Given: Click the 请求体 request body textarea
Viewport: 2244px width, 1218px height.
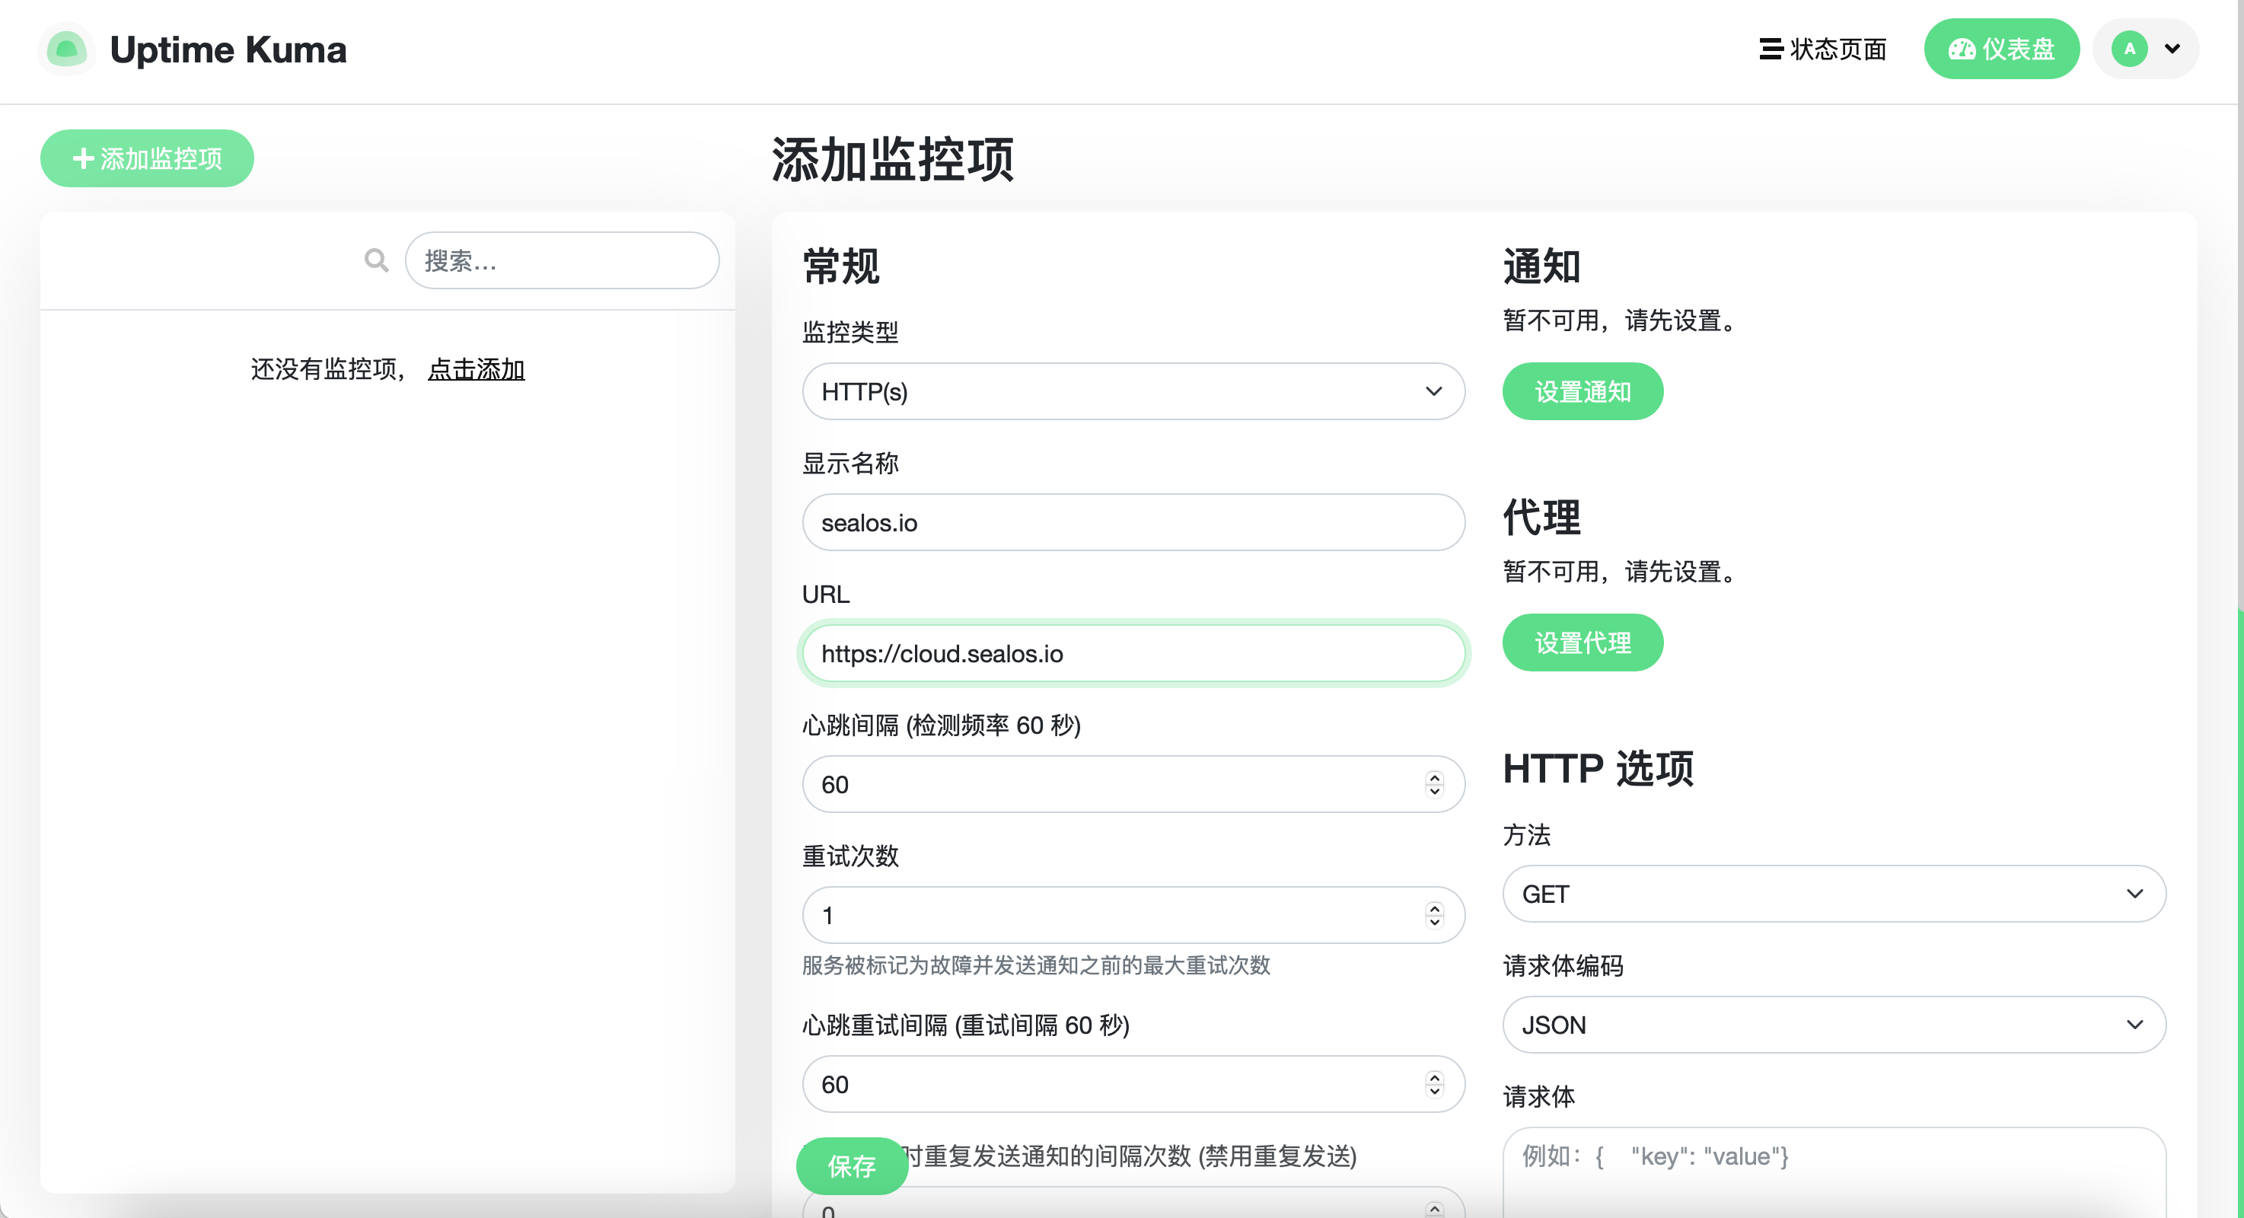Looking at the screenshot, I should point(1834,1172).
